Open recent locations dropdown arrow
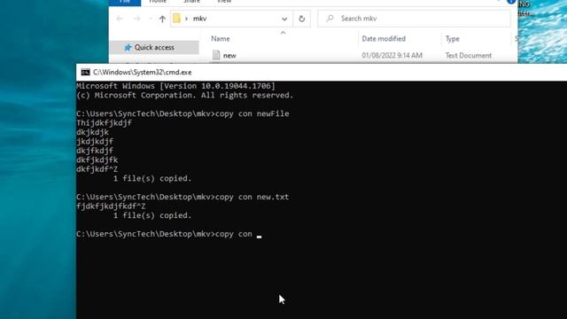Viewport: 567px width, 319px height. point(150,19)
